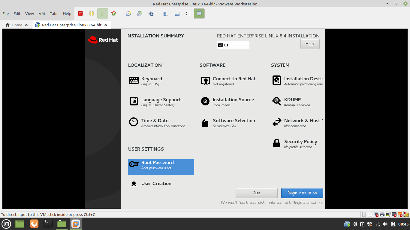Image resolution: width=410 pixels, height=230 pixels.
Task: Click the Begin Installation button
Action: [x=302, y=193]
